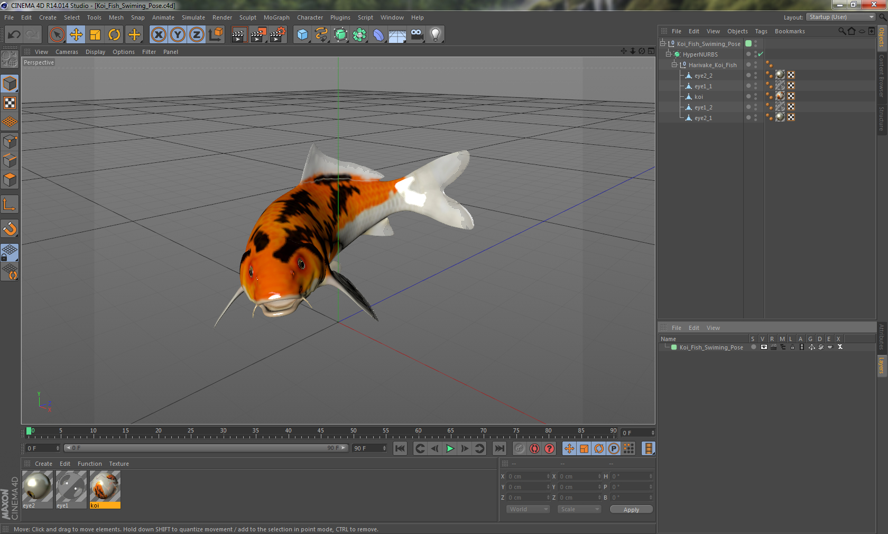The width and height of the screenshot is (888, 534).
Task: Go to end of animation
Action: pyautogui.click(x=499, y=448)
